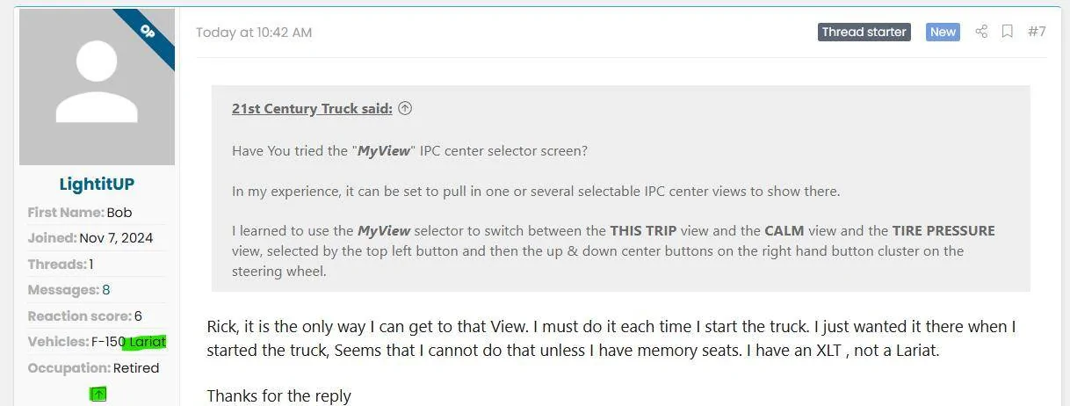Click the "Today at 10:42 AM" timestamp

tap(254, 33)
